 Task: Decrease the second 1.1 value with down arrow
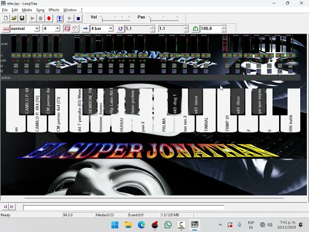coord(186,30)
